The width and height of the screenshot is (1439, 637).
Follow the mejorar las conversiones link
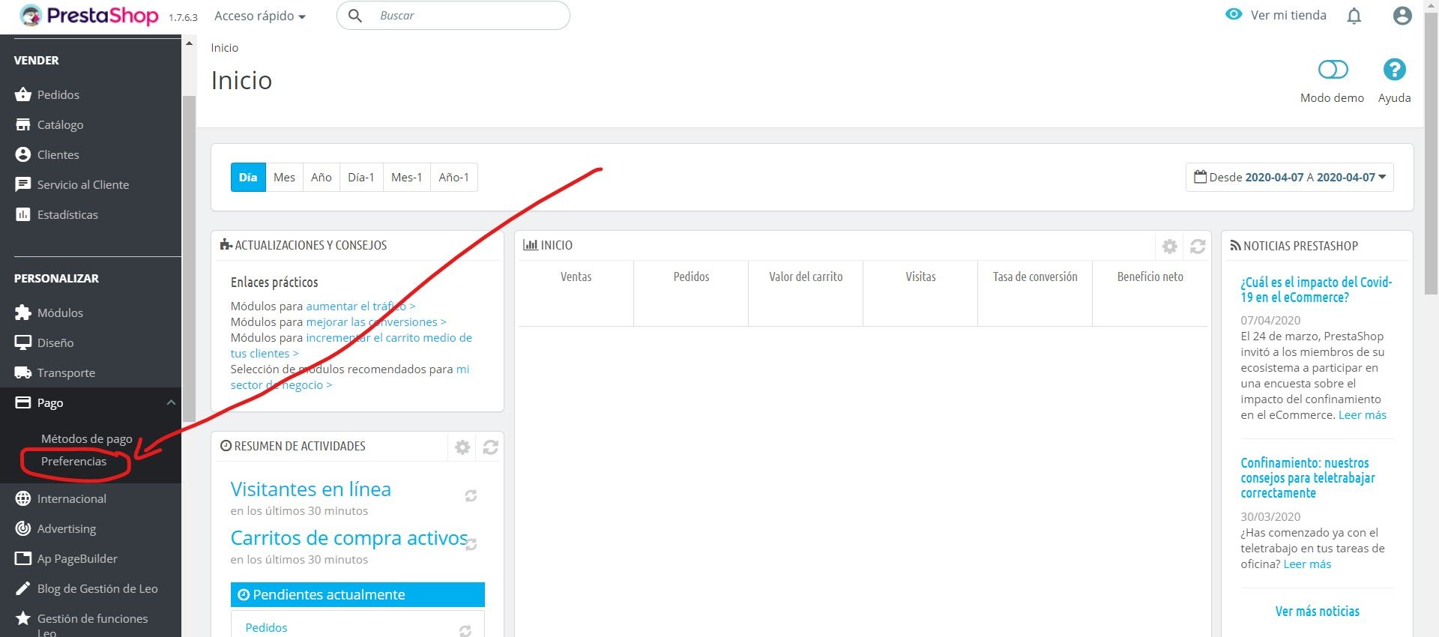click(x=376, y=321)
